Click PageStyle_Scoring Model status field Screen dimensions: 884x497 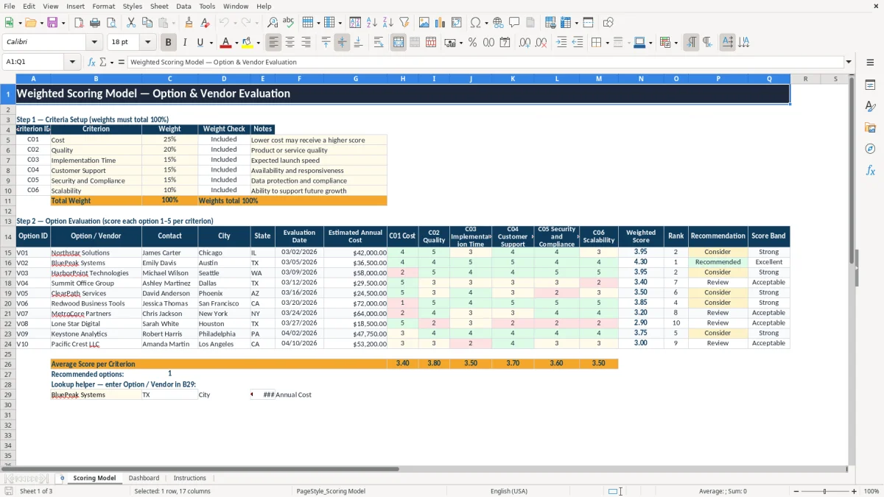point(331,491)
